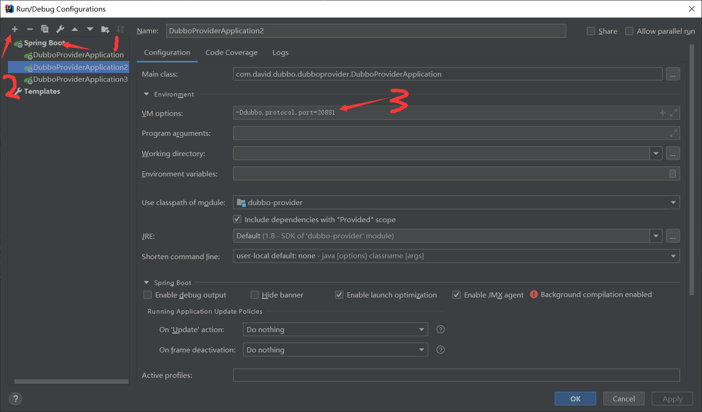Open environment variables editor icon
702x412 pixels.
[674, 174]
